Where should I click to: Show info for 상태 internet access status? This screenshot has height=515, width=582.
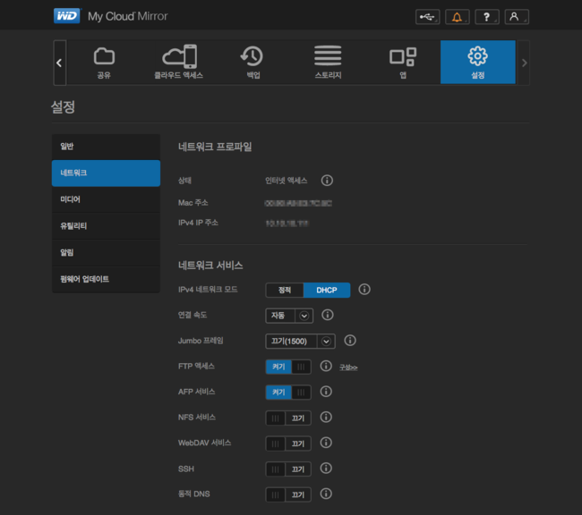click(327, 181)
